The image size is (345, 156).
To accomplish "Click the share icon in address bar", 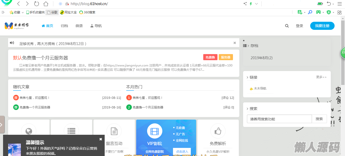I will (x=245, y=4).
